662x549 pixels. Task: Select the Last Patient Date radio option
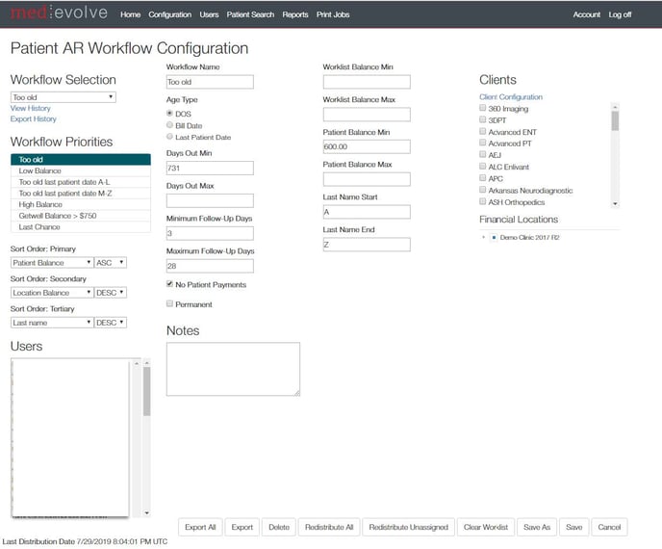[170, 138]
